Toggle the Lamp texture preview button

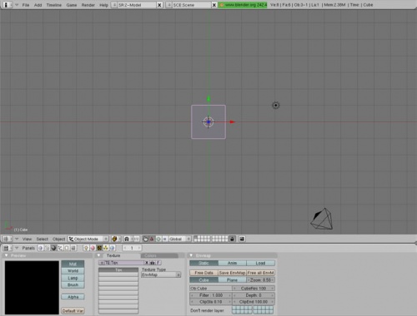(x=73, y=278)
